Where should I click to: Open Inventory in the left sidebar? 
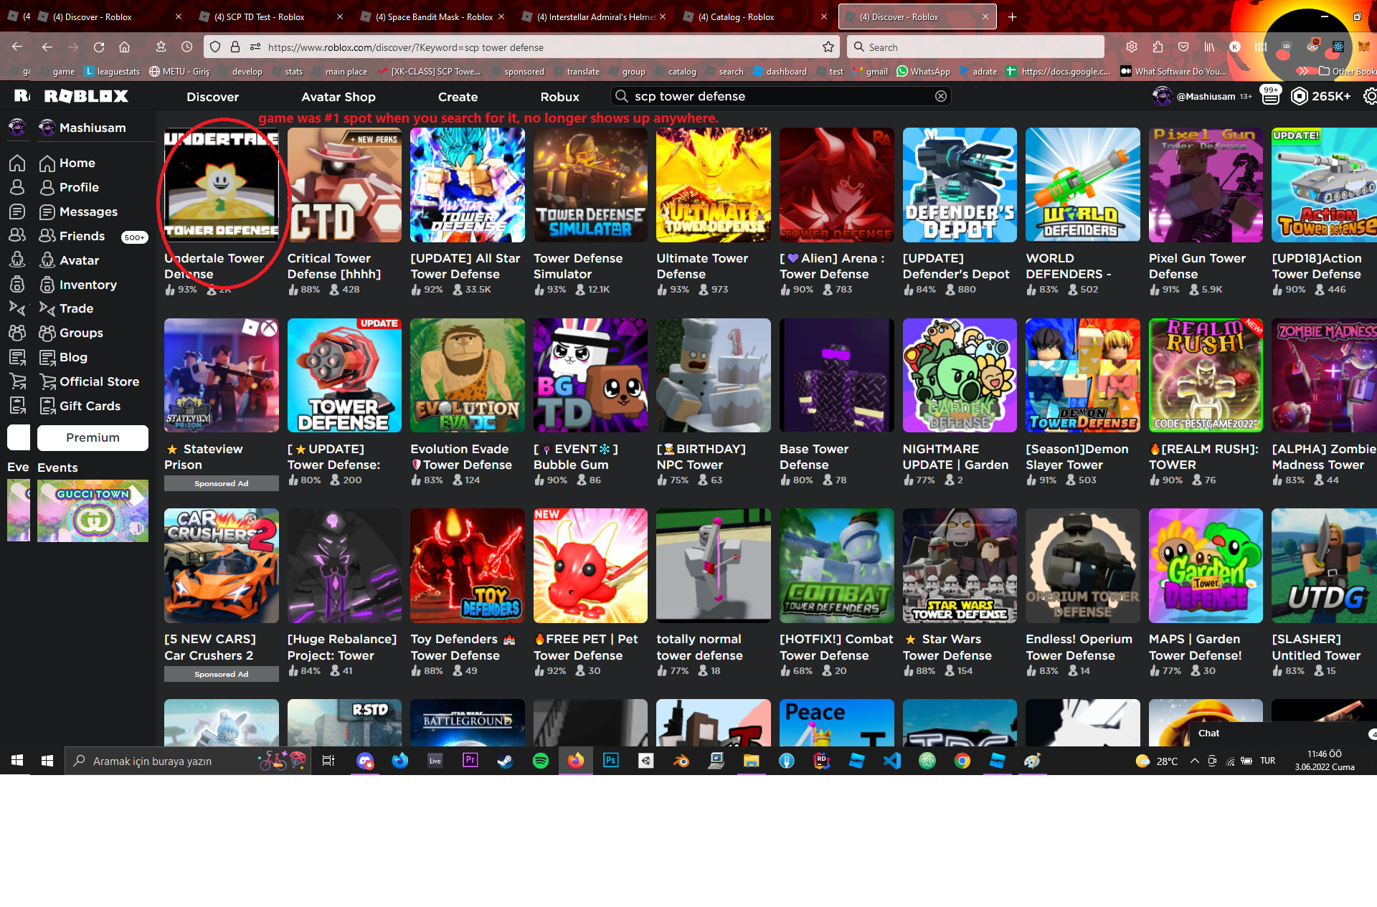coord(87,285)
